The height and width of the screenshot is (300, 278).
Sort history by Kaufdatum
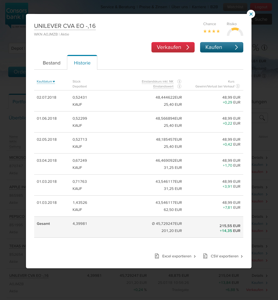point(46,81)
